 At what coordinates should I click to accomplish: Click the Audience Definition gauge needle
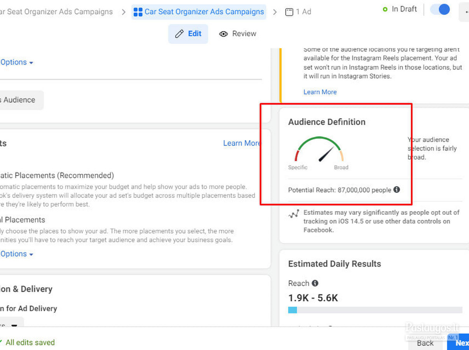[x=326, y=154]
